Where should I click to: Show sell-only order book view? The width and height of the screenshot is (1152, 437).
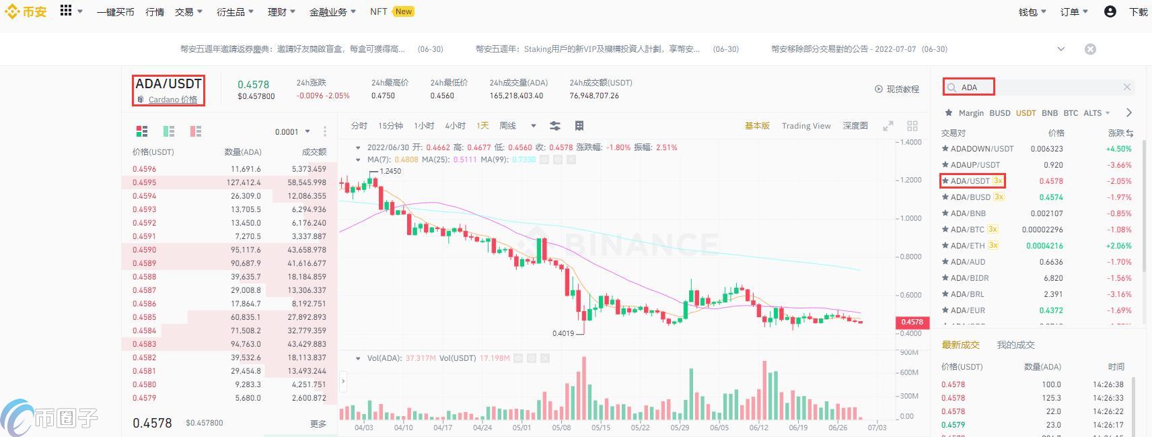[x=196, y=131]
